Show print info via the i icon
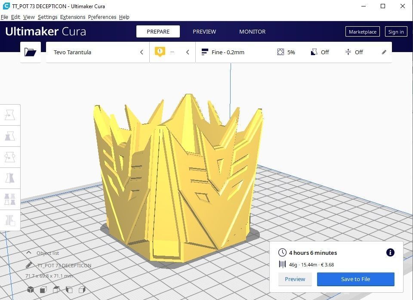413x300 pixels. (x=390, y=253)
